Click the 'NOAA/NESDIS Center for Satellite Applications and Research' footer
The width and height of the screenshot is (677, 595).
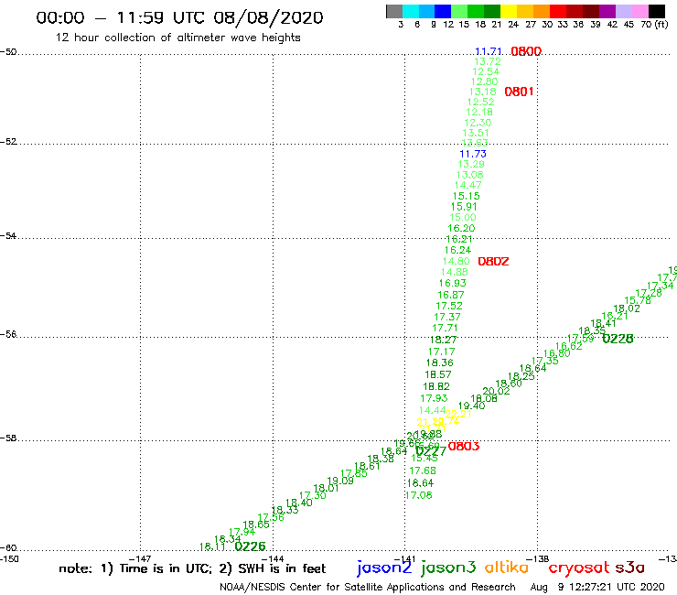368,588
